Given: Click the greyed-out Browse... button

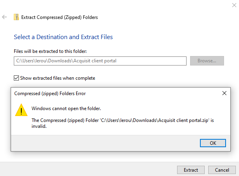Looking at the screenshot, I should (207, 61).
